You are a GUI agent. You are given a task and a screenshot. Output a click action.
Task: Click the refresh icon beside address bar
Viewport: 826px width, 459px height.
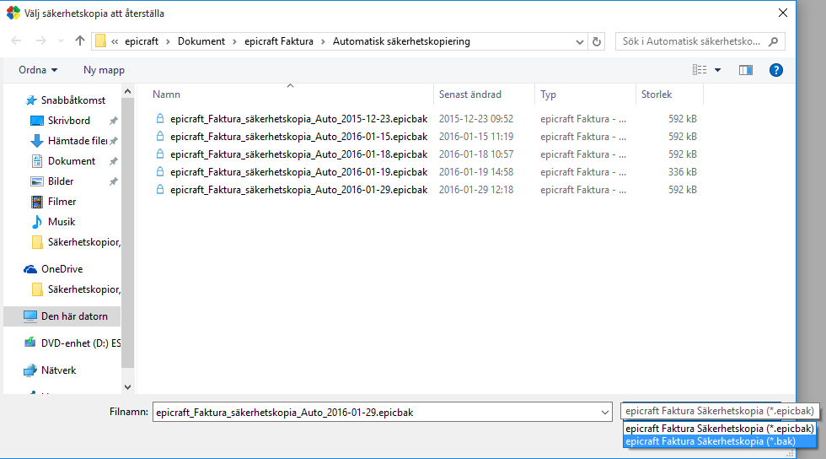597,41
